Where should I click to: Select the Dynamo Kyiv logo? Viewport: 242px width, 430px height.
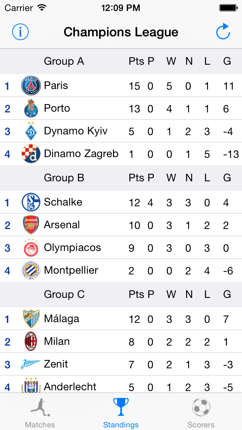pyautogui.click(x=31, y=131)
